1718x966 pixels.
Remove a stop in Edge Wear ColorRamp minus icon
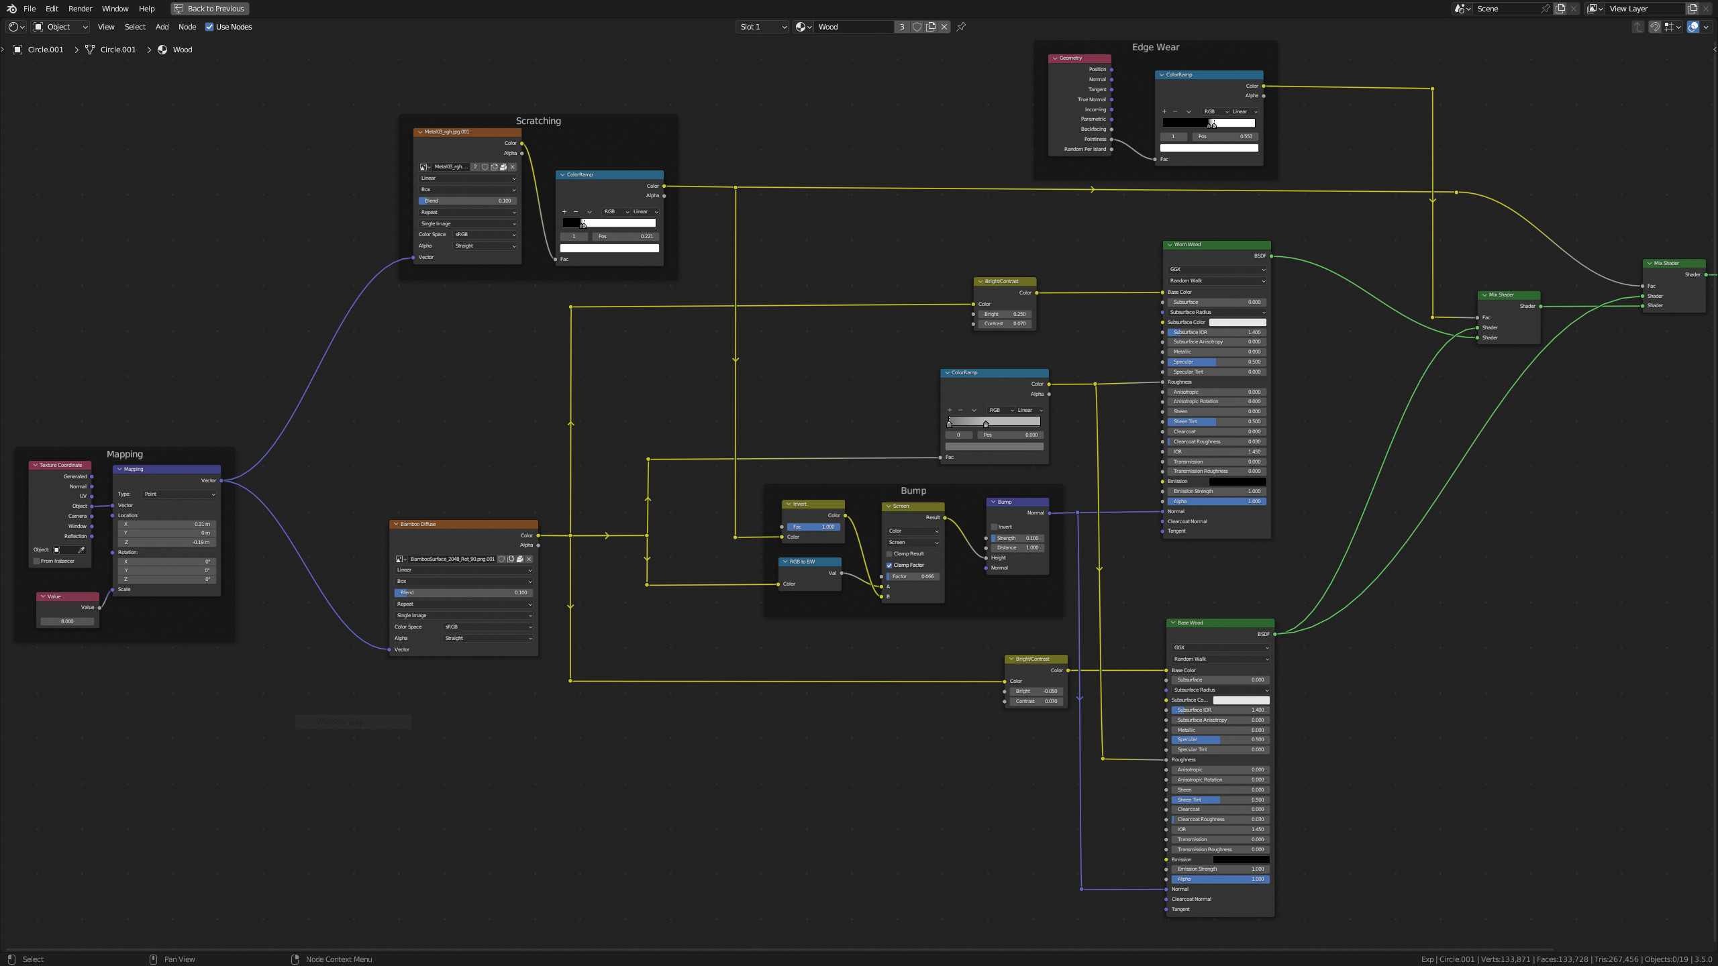tap(1175, 112)
